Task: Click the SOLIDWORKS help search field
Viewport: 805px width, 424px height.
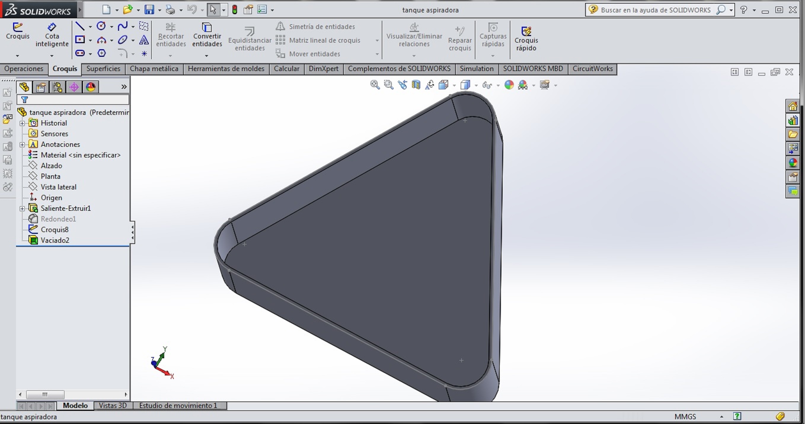Action: (655, 10)
